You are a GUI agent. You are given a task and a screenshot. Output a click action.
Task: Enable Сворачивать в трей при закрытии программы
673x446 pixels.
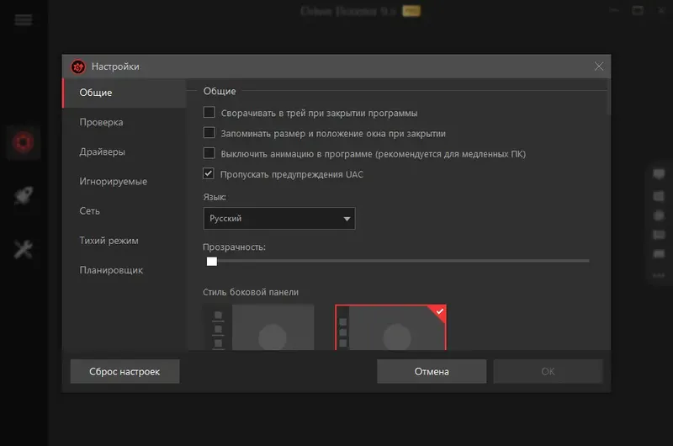click(209, 113)
